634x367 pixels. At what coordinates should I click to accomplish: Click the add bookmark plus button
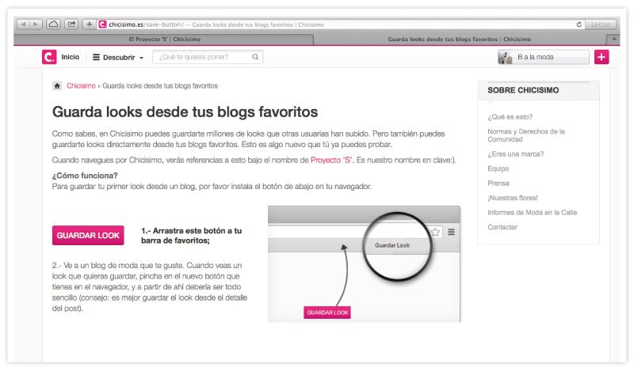tap(89, 25)
